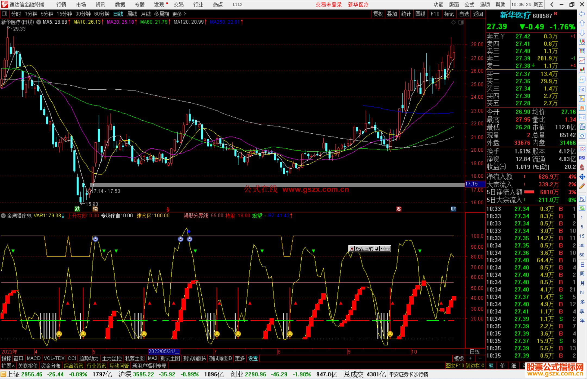Click the f(x) formula sidebar icon
This screenshot has width=587, height=379.
click(x=582, y=127)
